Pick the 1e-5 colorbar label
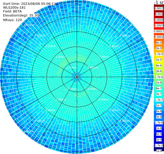The height and width of the screenshot is (154, 164). coord(159,60)
